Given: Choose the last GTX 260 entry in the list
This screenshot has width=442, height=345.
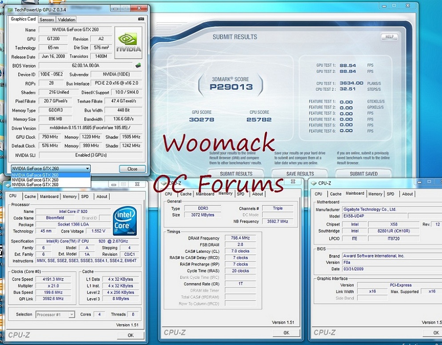Looking at the screenshot, I should point(51,185).
